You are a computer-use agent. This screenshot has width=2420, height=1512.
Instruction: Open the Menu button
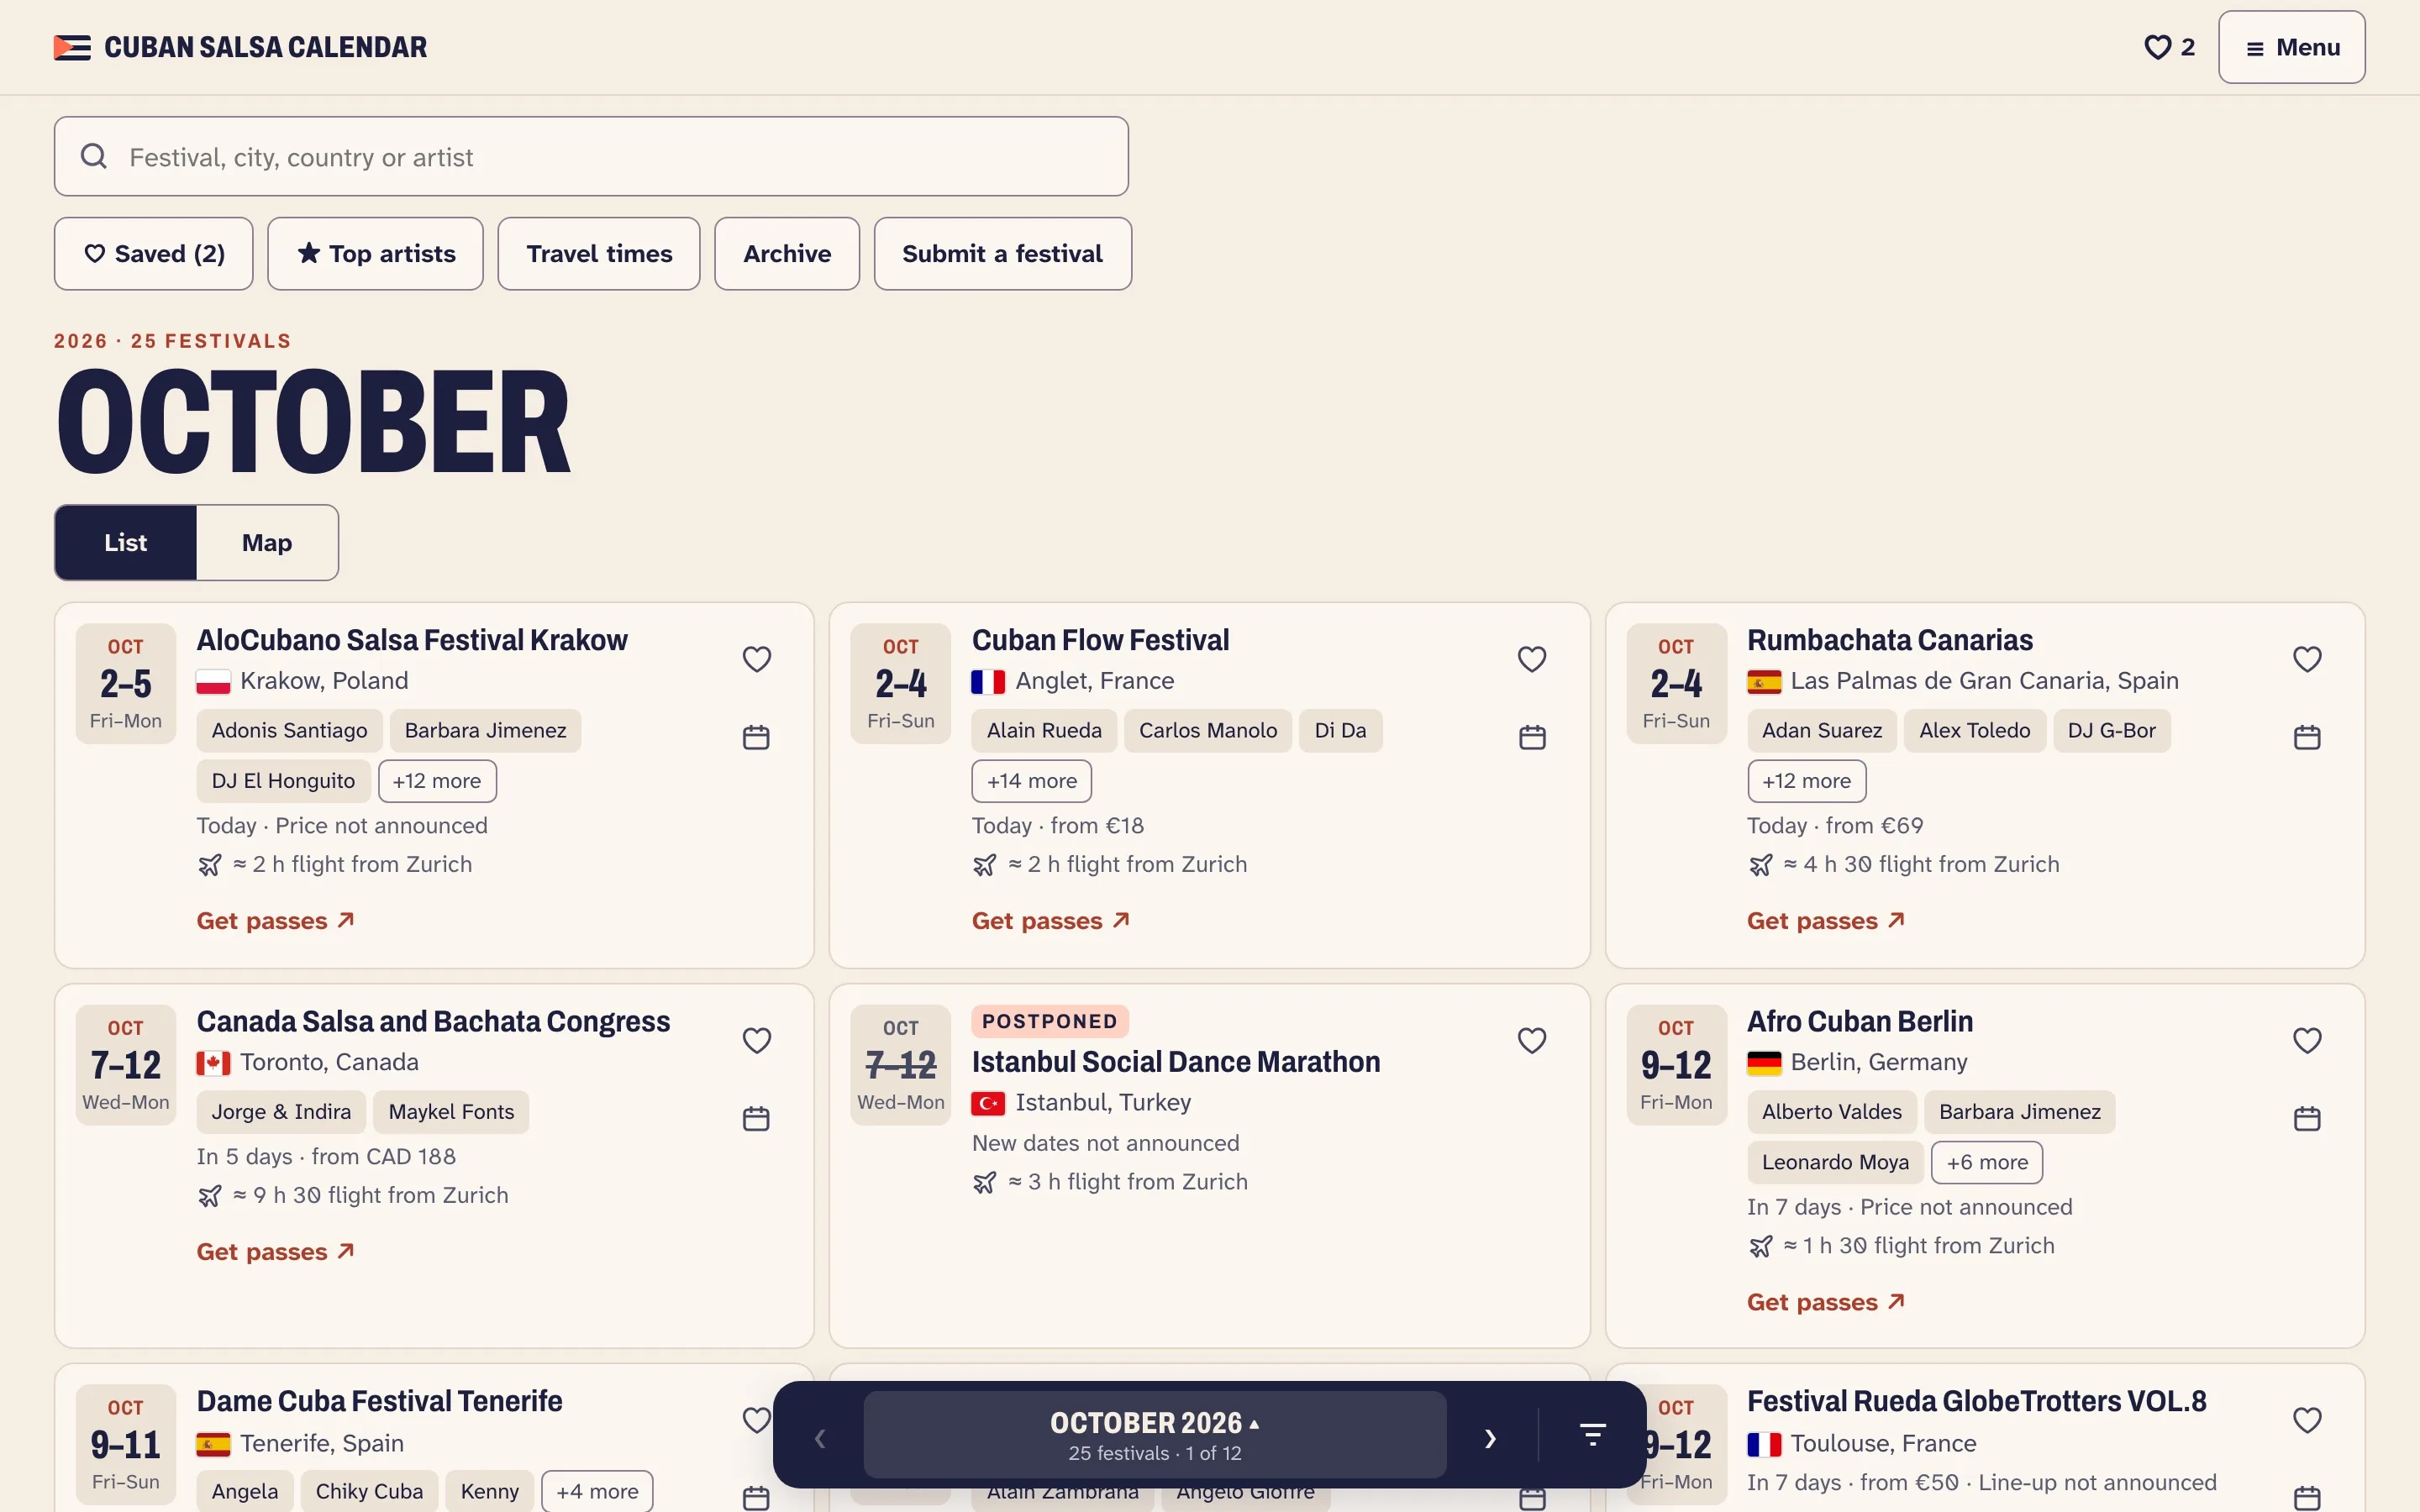(x=2291, y=47)
